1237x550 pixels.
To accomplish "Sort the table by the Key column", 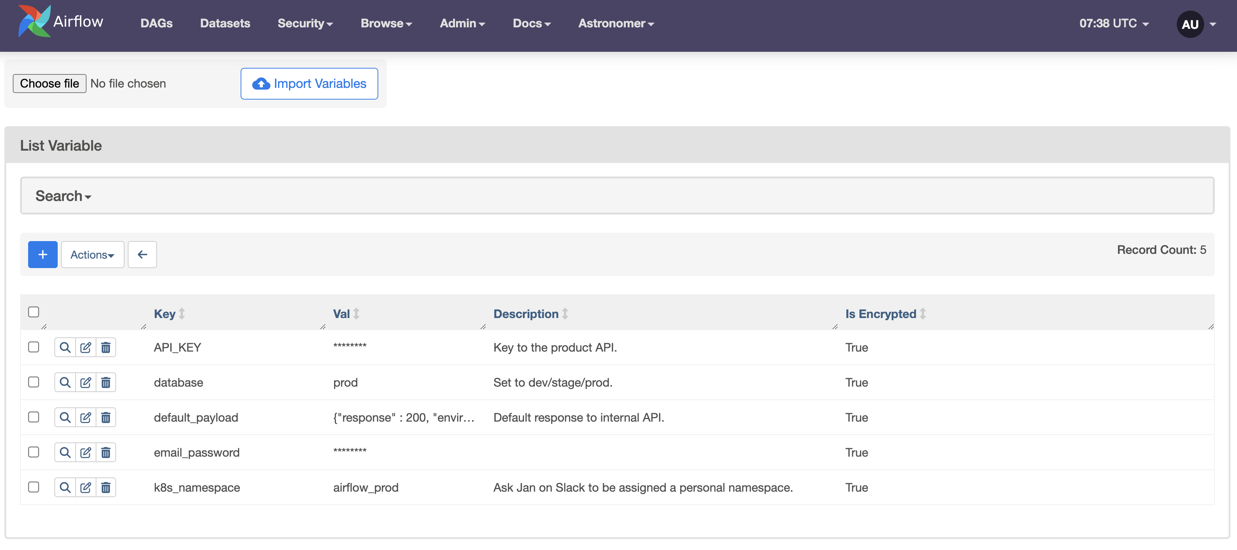I will (164, 314).
